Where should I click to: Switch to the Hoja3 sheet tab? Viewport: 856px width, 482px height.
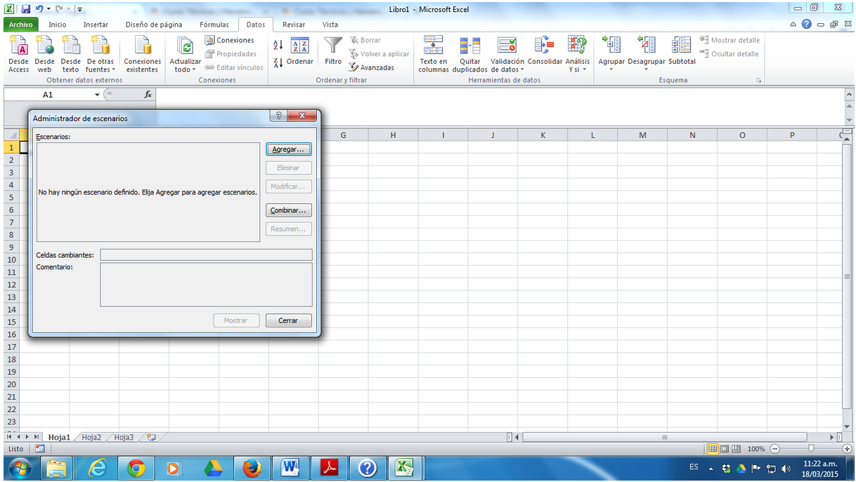(124, 437)
